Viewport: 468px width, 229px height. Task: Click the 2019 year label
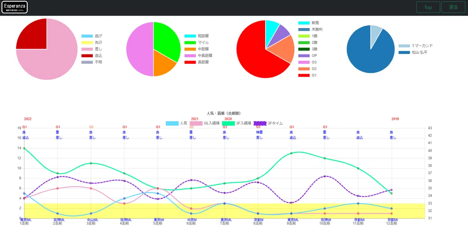[395, 119]
